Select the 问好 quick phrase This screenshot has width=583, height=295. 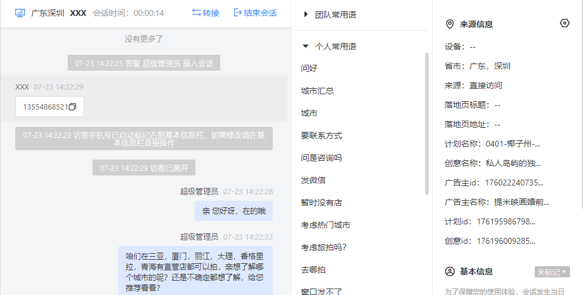pos(309,68)
